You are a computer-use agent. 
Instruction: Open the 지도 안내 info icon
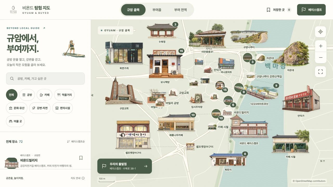pos(83,178)
